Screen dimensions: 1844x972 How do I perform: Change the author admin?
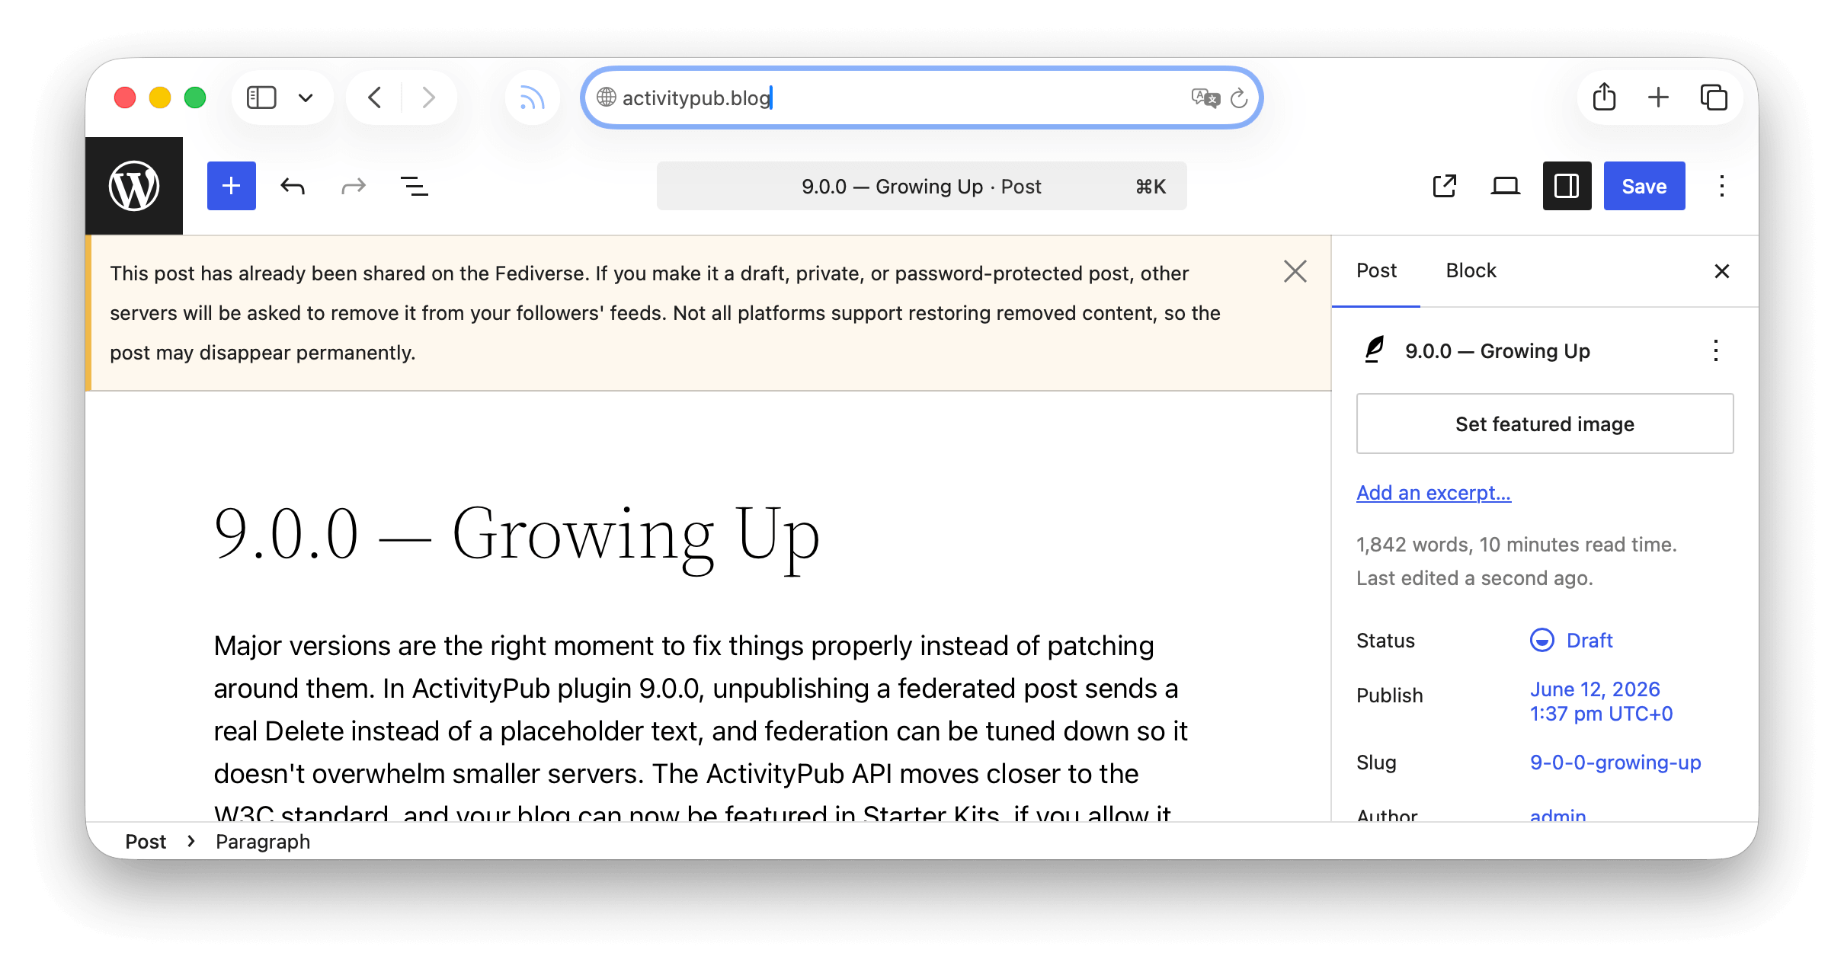click(x=1557, y=814)
